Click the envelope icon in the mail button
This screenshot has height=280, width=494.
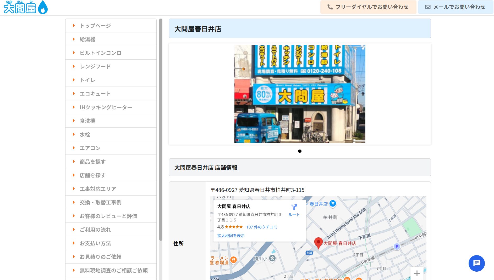[428, 7]
